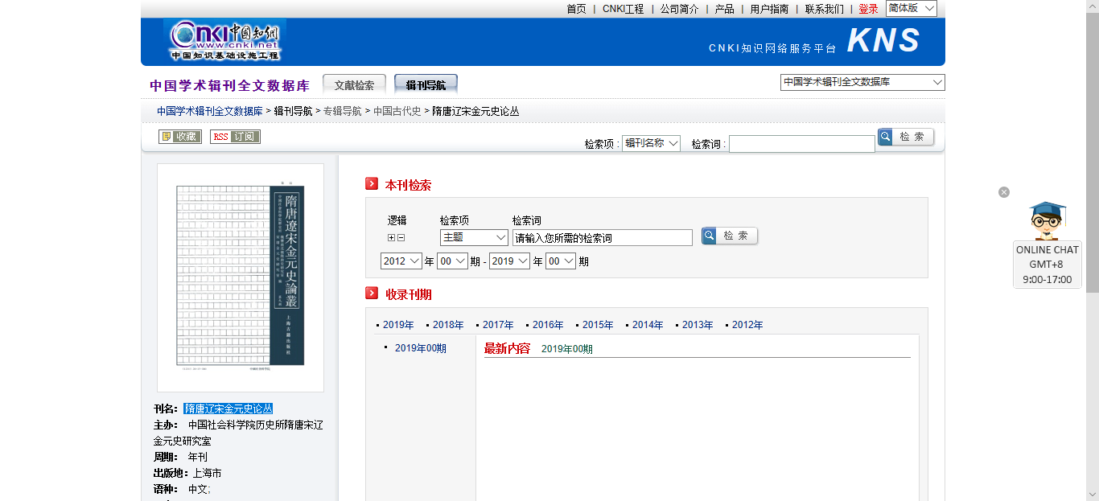Click 辑刊导航 in the breadcrumb

click(x=293, y=111)
